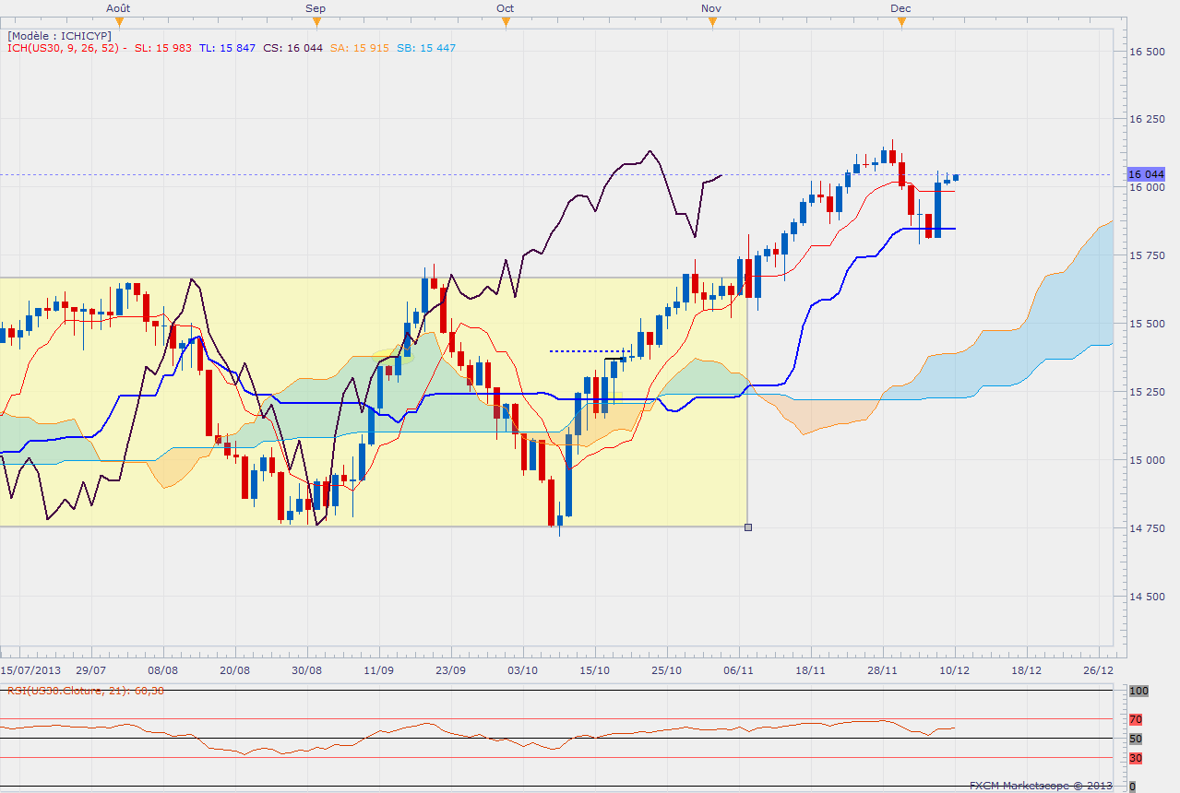Grab the yellow rectangle's corner resize handle
This screenshot has height=793, width=1180.
(x=747, y=527)
